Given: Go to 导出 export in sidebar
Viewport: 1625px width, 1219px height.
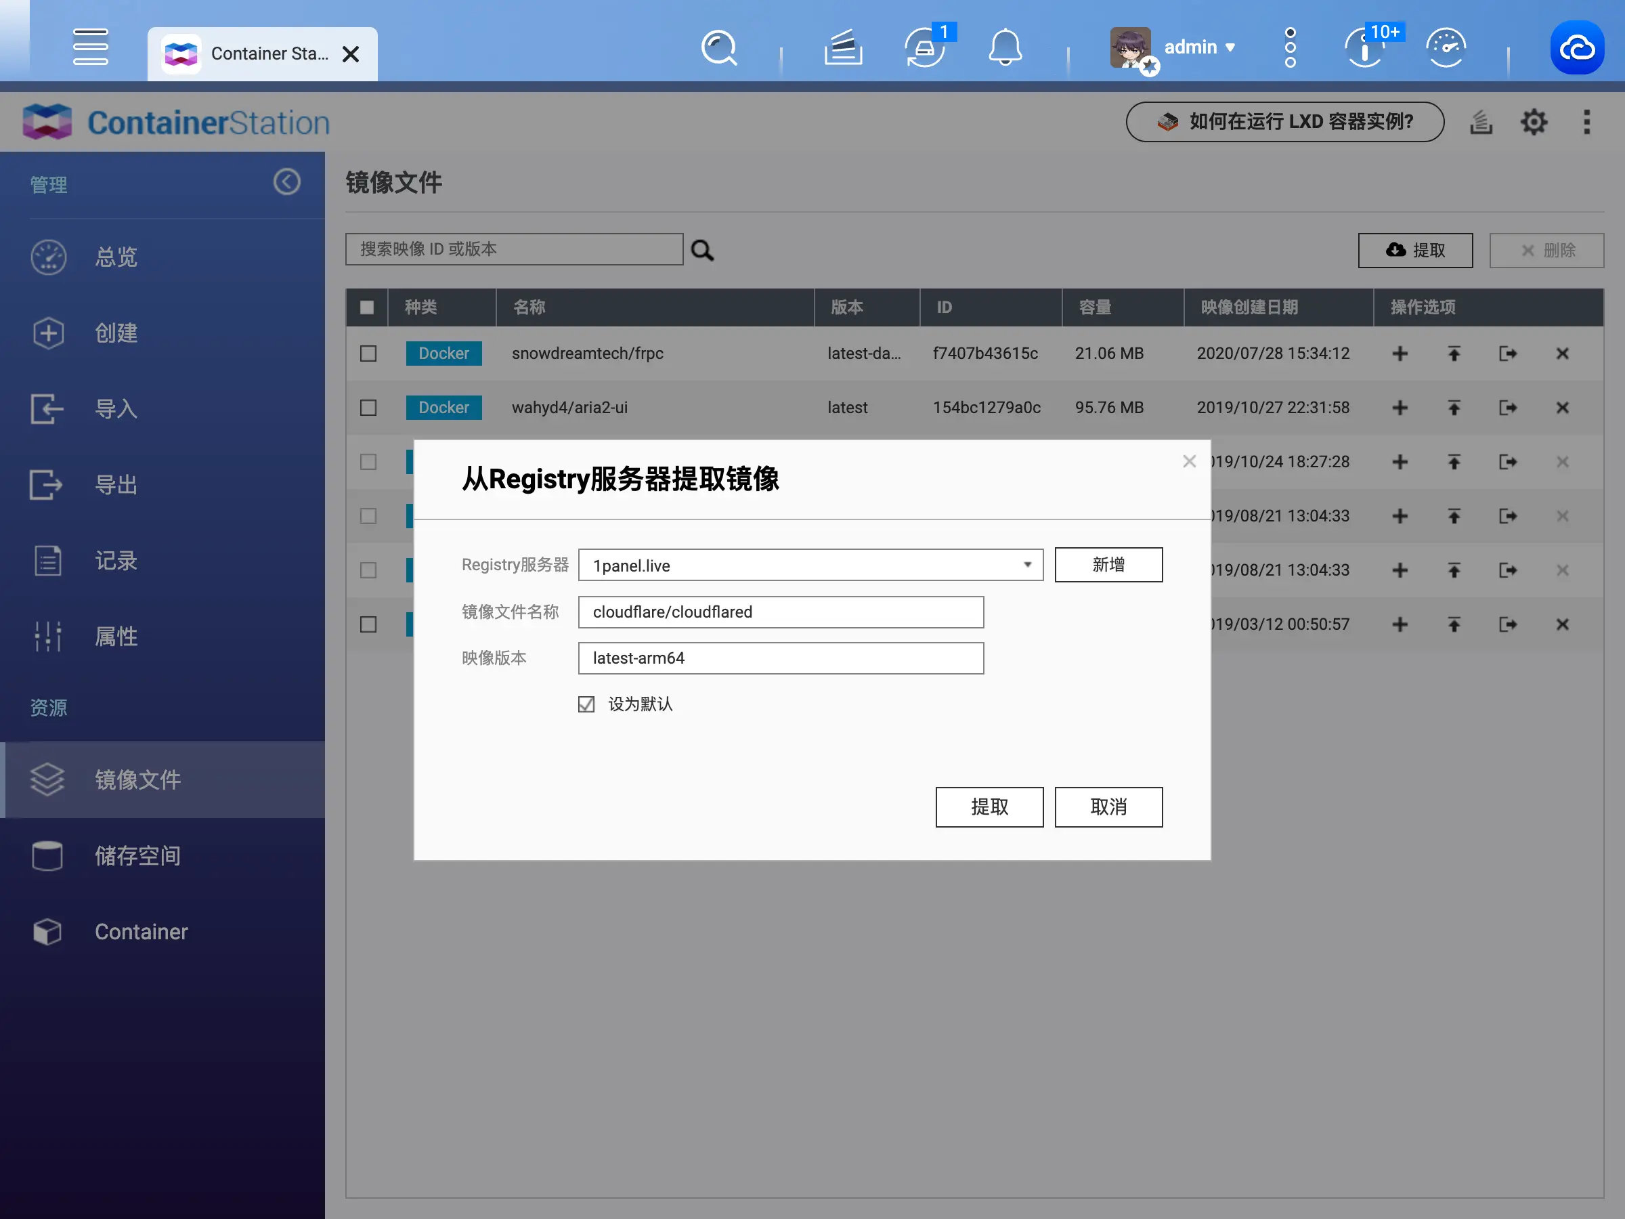Looking at the screenshot, I should (x=162, y=485).
